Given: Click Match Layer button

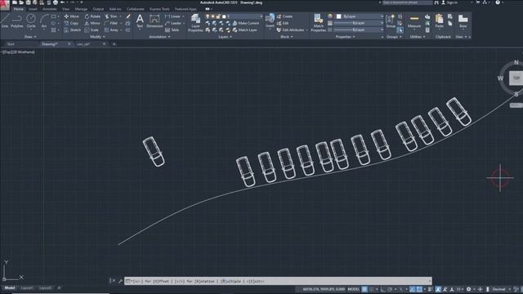Looking at the screenshot, I should pos(245,30).
